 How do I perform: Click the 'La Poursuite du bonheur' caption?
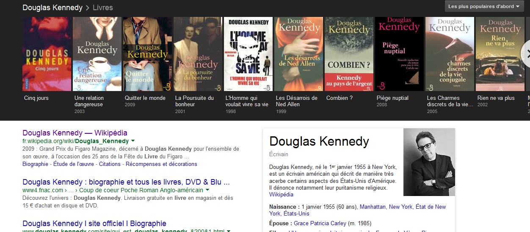195,101
